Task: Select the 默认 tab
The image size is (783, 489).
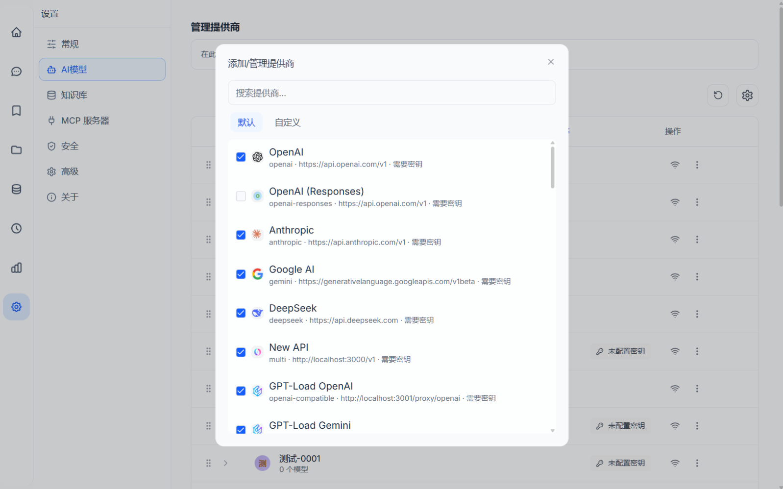Action: 246,122
